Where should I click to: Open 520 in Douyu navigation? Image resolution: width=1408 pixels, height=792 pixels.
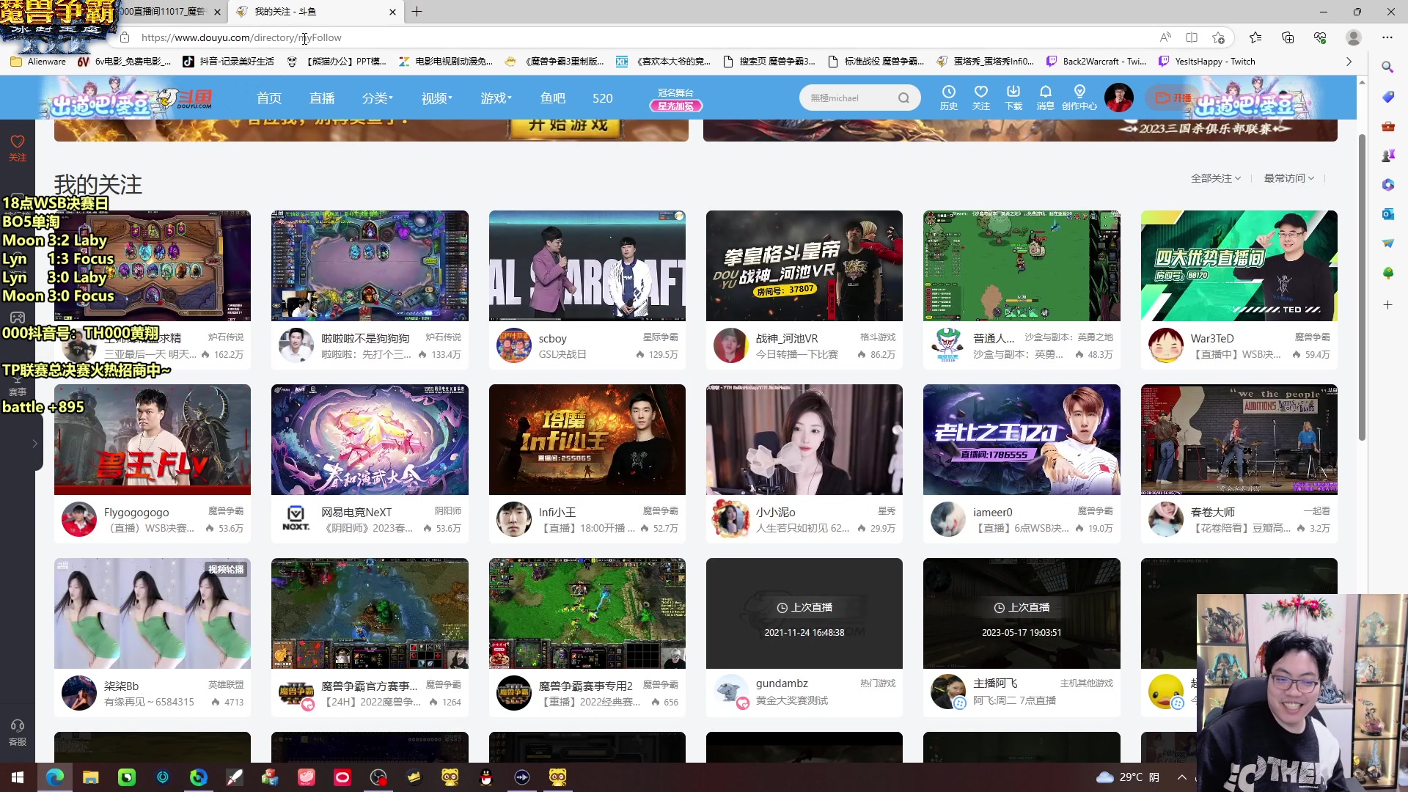tap(603, 98)
